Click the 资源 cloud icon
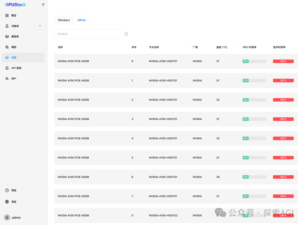This screenshot has height=225, width=303. pyautogui.click(x=7, y=58)
